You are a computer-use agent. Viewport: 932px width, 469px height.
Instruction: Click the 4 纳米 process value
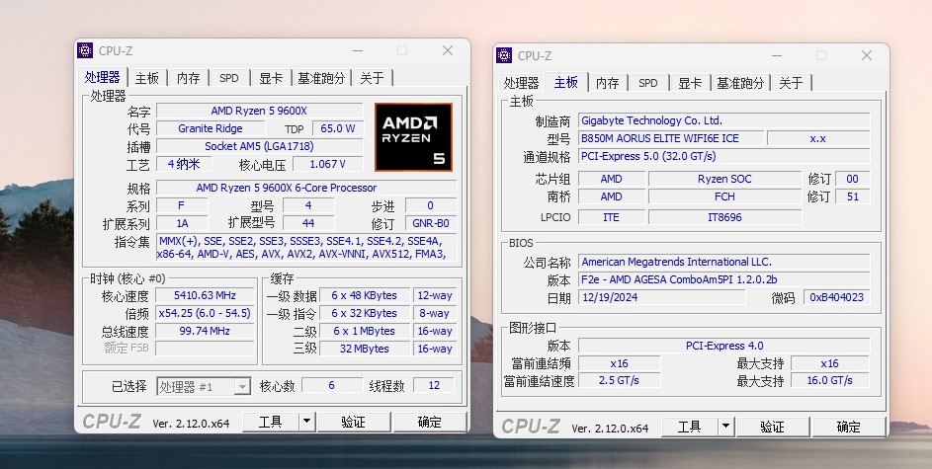tap(184, 164)
